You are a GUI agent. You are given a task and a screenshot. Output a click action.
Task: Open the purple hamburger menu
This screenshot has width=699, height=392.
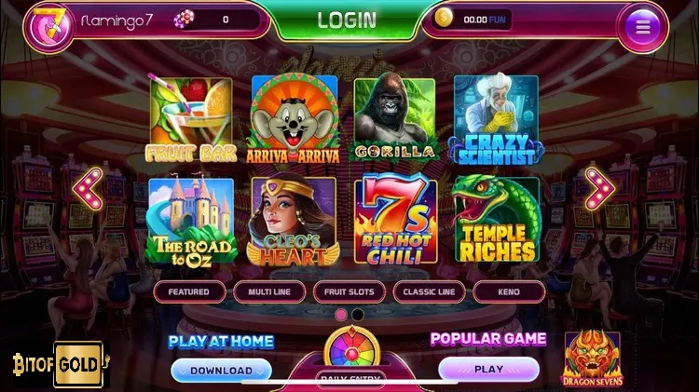click(x=642, y=27)
